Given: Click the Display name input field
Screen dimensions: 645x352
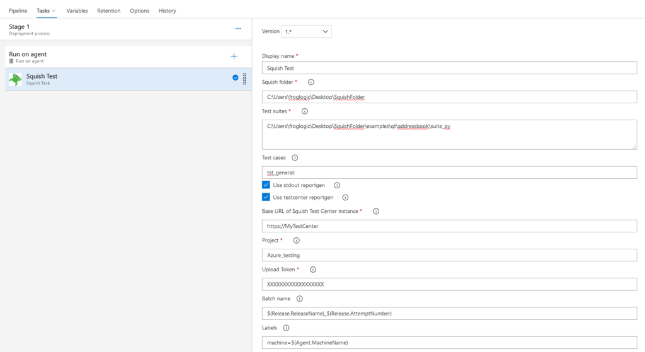Looking at the screenshot, I should (x=449, y=68).
